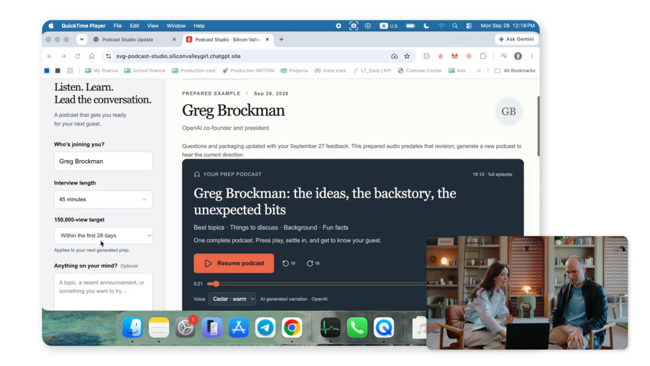Image resolution: width=650 pixels, height=366 pixels.
Task: Open Telegram from the Dock
Action: pyautogui.click(x=265, y=327)
